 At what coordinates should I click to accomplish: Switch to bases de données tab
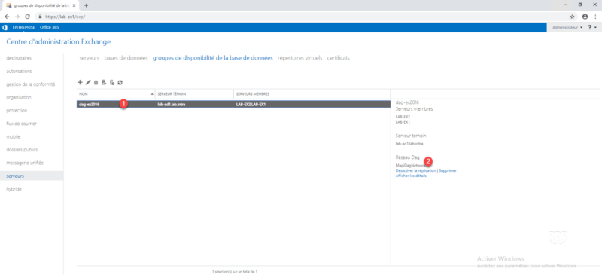tap(126, 58)
